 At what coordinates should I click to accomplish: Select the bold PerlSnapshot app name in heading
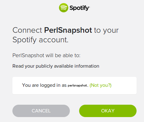click(68, 30)
